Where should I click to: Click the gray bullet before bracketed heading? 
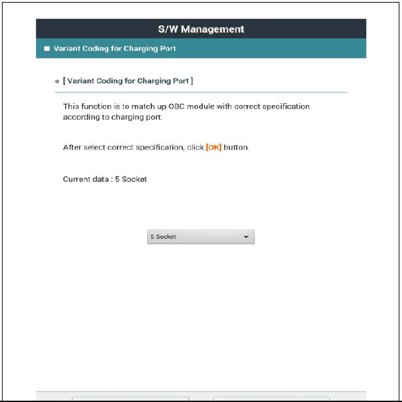[x=57, y=82]
